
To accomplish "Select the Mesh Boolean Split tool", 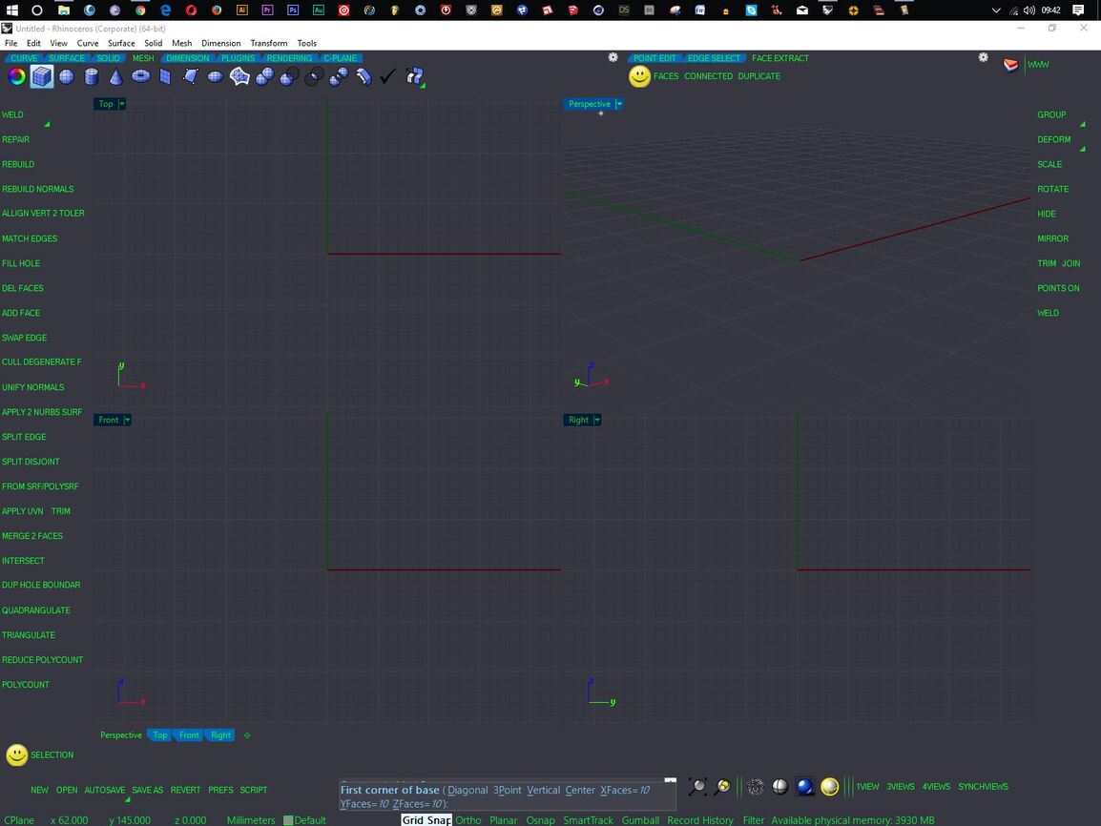I will click(339, 76).
